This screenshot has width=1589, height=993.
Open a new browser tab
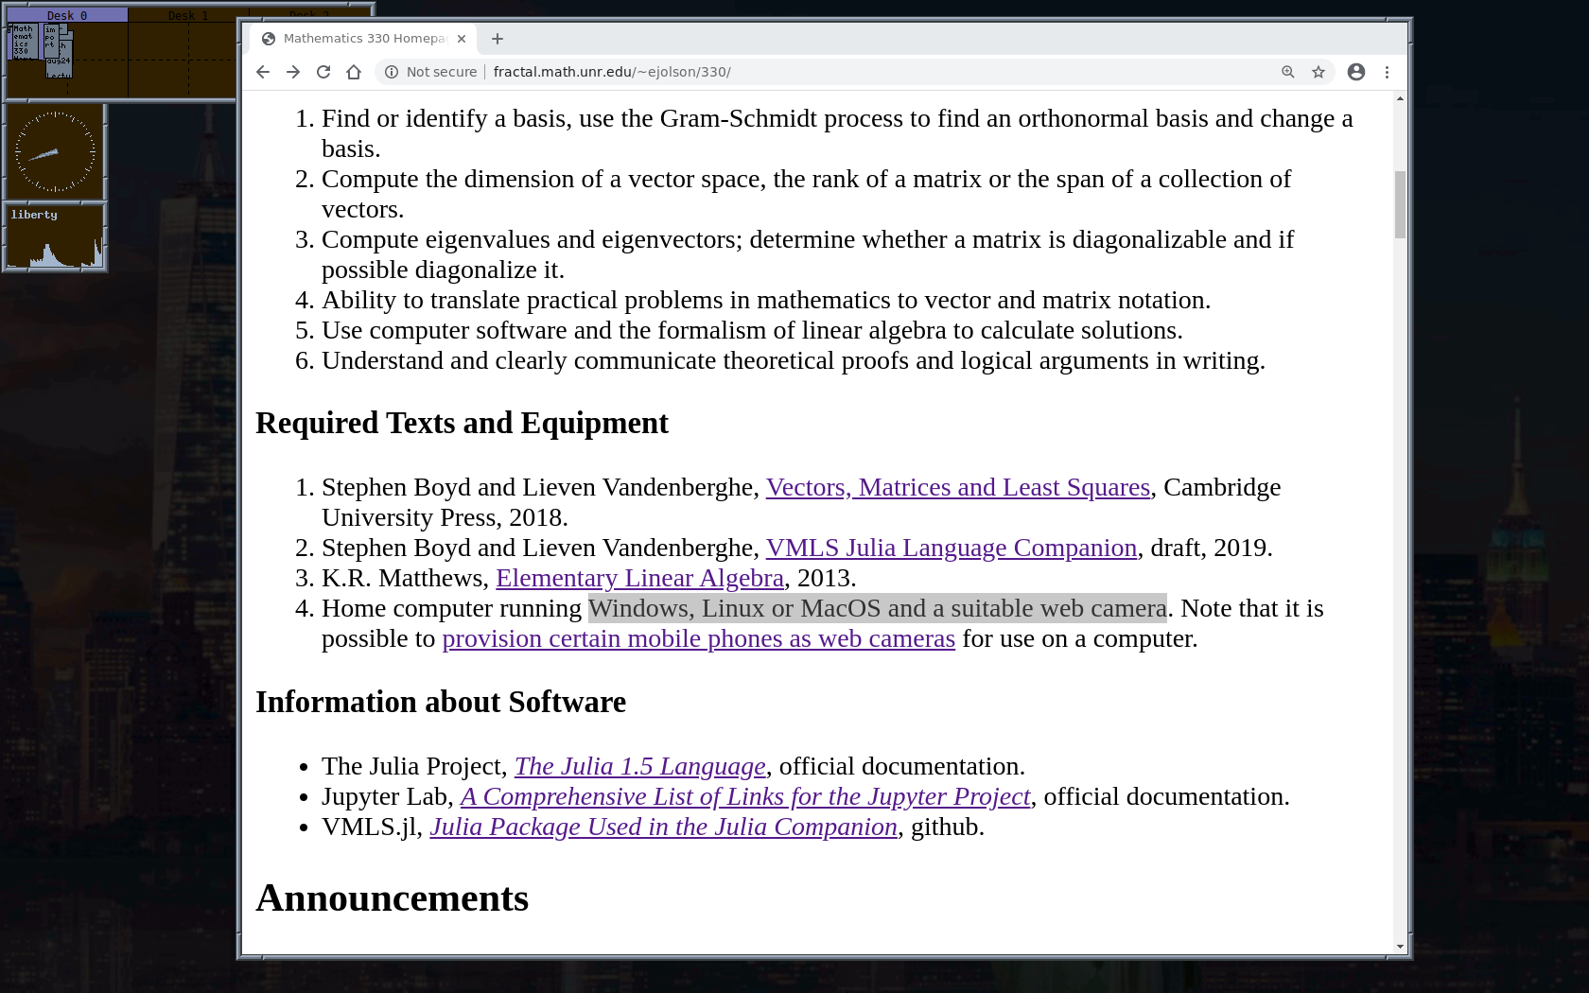tap(498, 39)
